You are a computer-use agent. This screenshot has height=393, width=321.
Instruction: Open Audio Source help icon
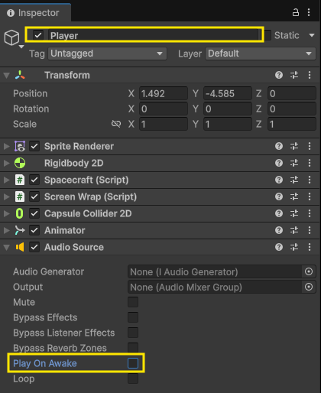(x=279, y=247)
